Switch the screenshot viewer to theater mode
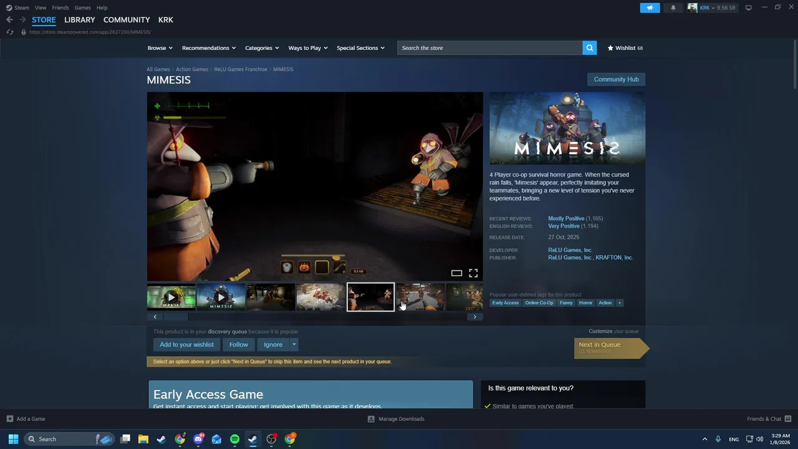Screen dimensions: 798x449 tap(456, 273)
